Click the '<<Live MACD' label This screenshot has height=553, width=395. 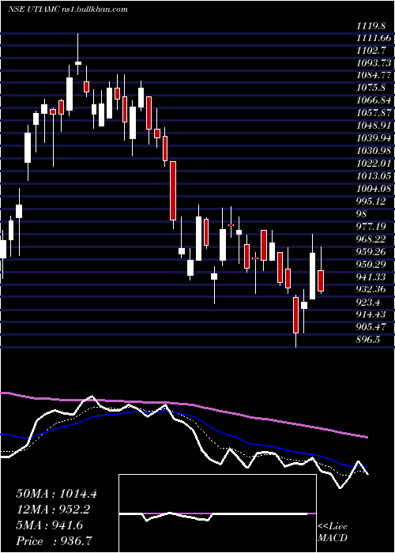[x=333, y=532]
